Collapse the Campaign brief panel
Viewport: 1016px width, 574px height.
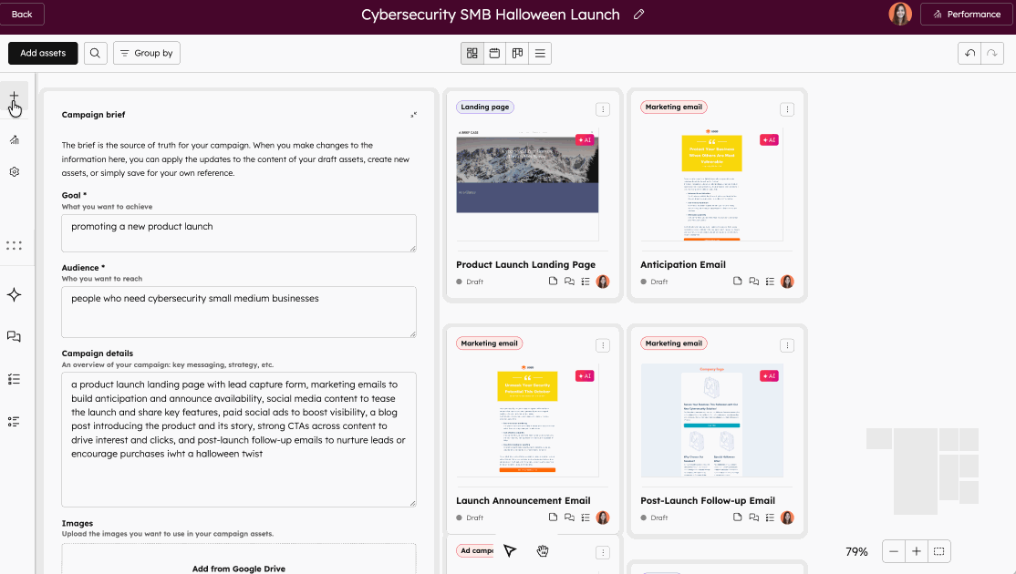(x=414, y=115)
